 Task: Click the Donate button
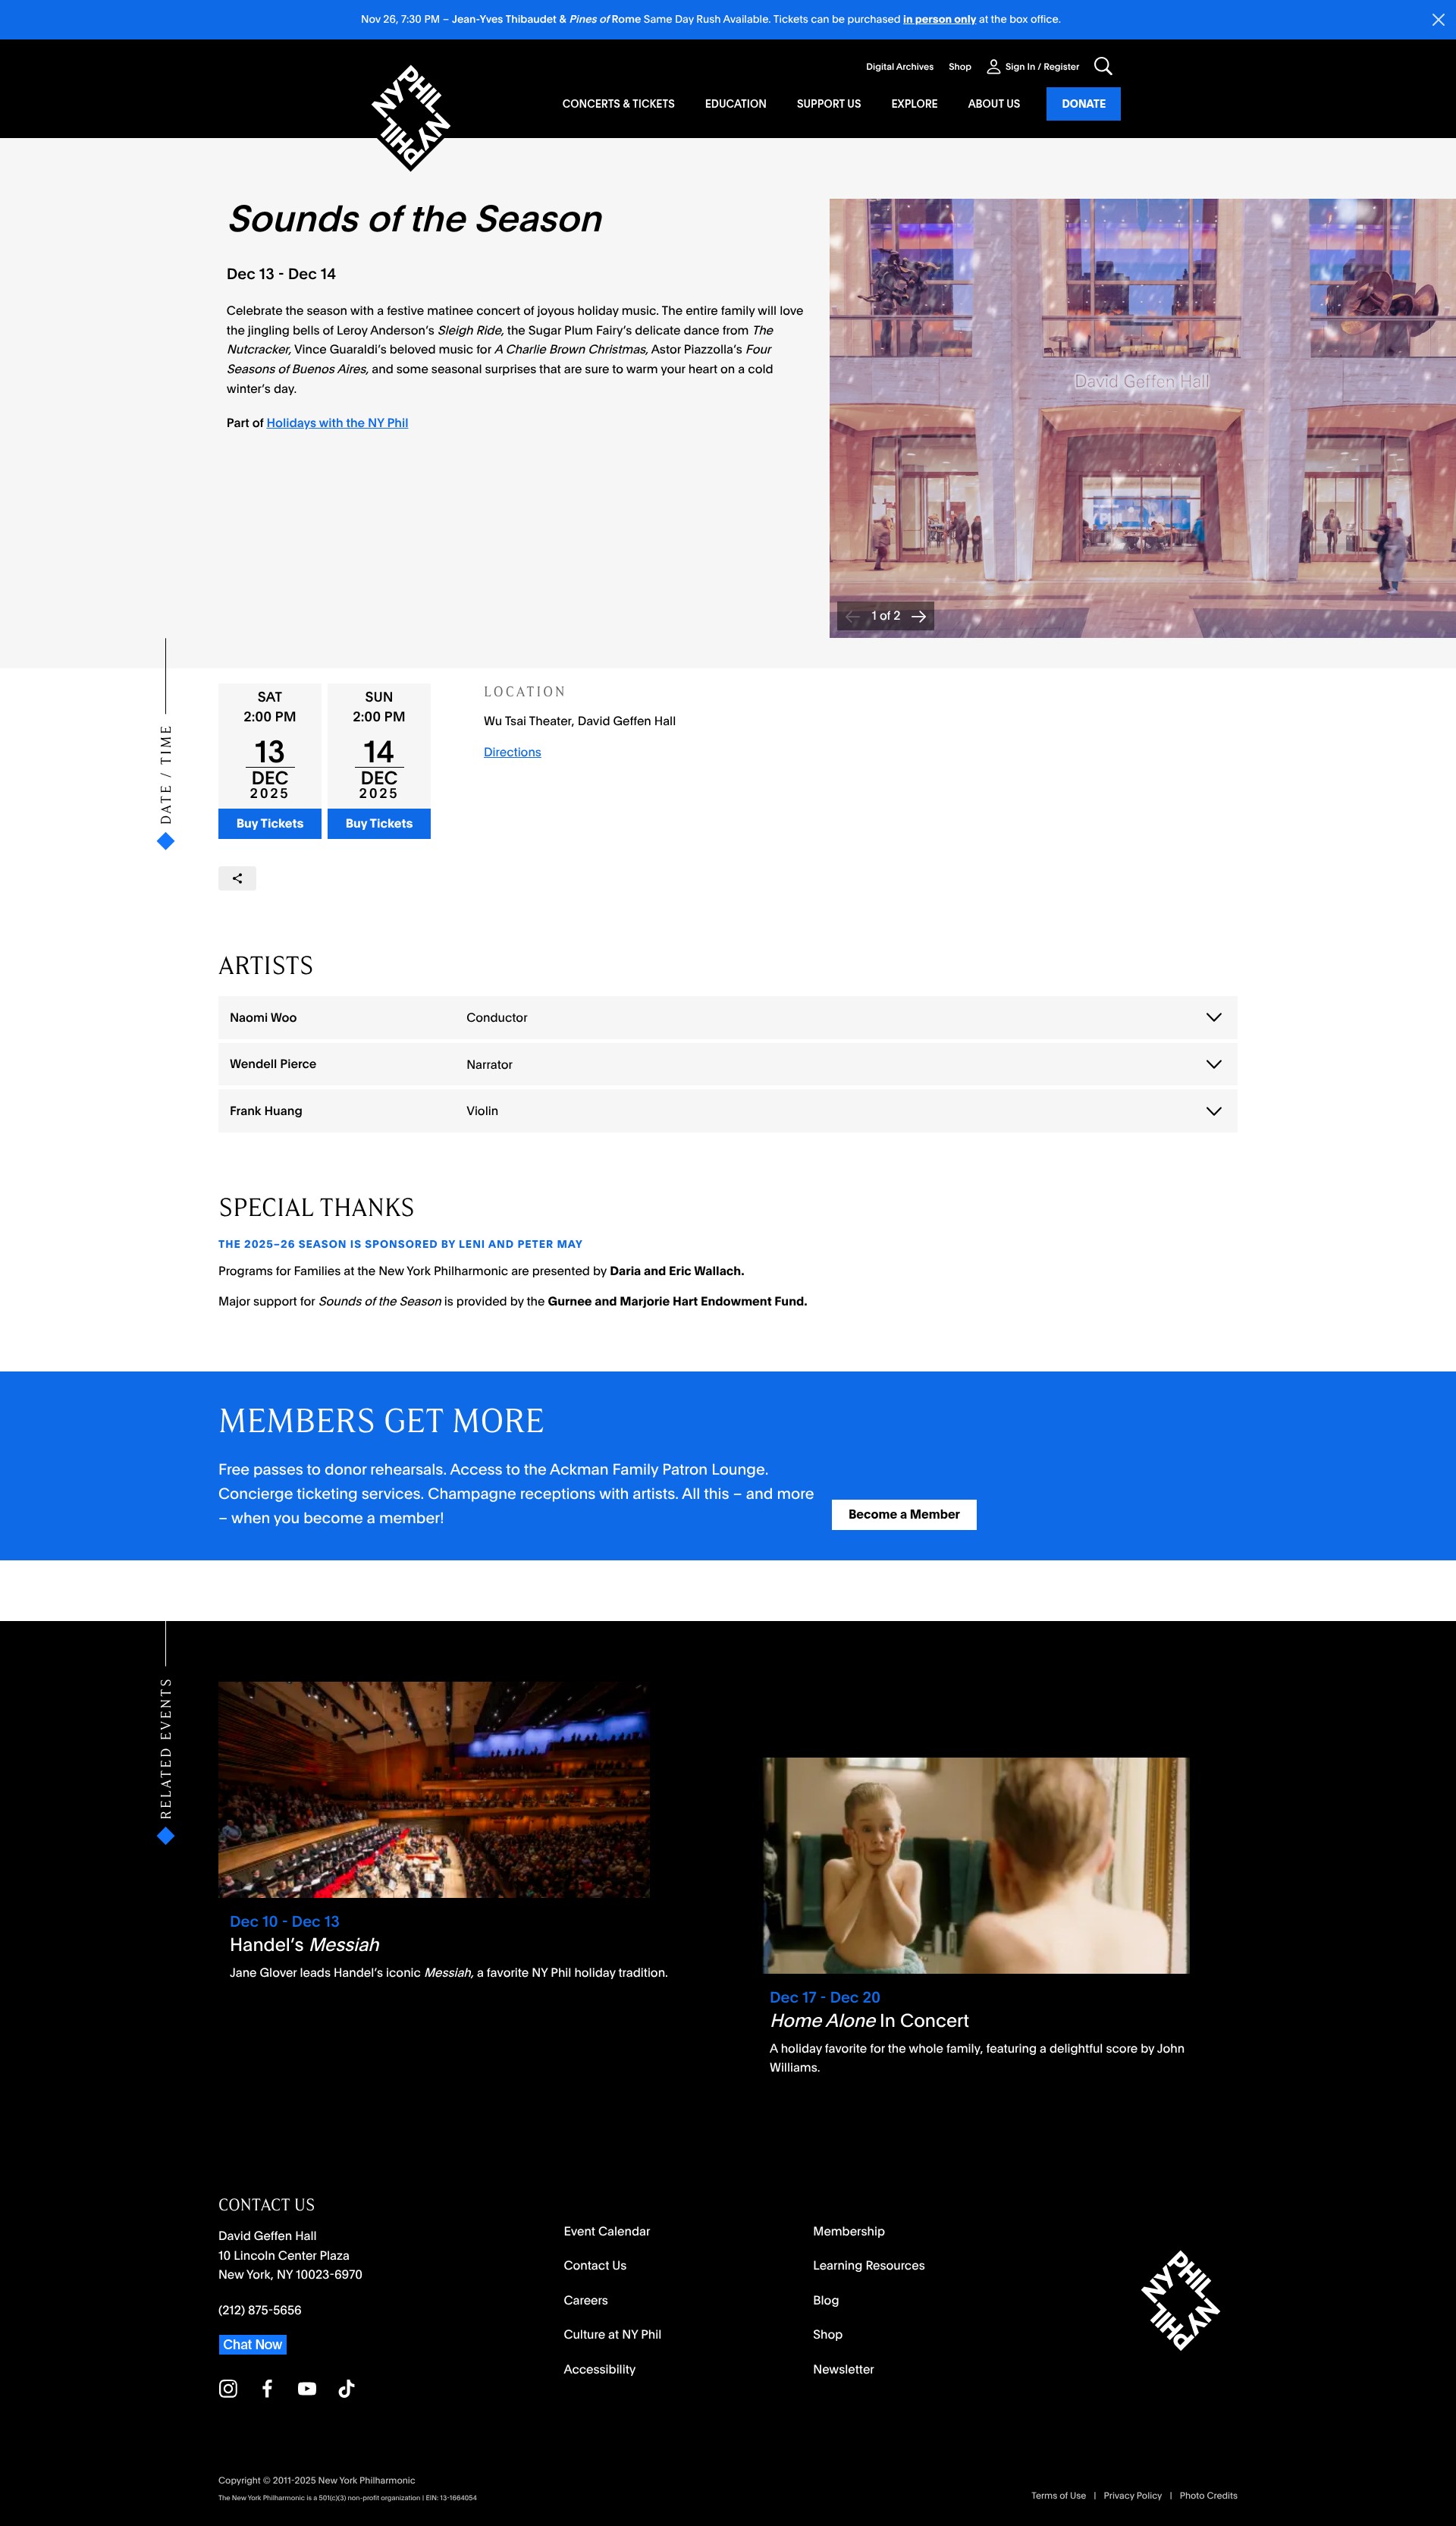pyautogui.click(x=1083, y=104)
